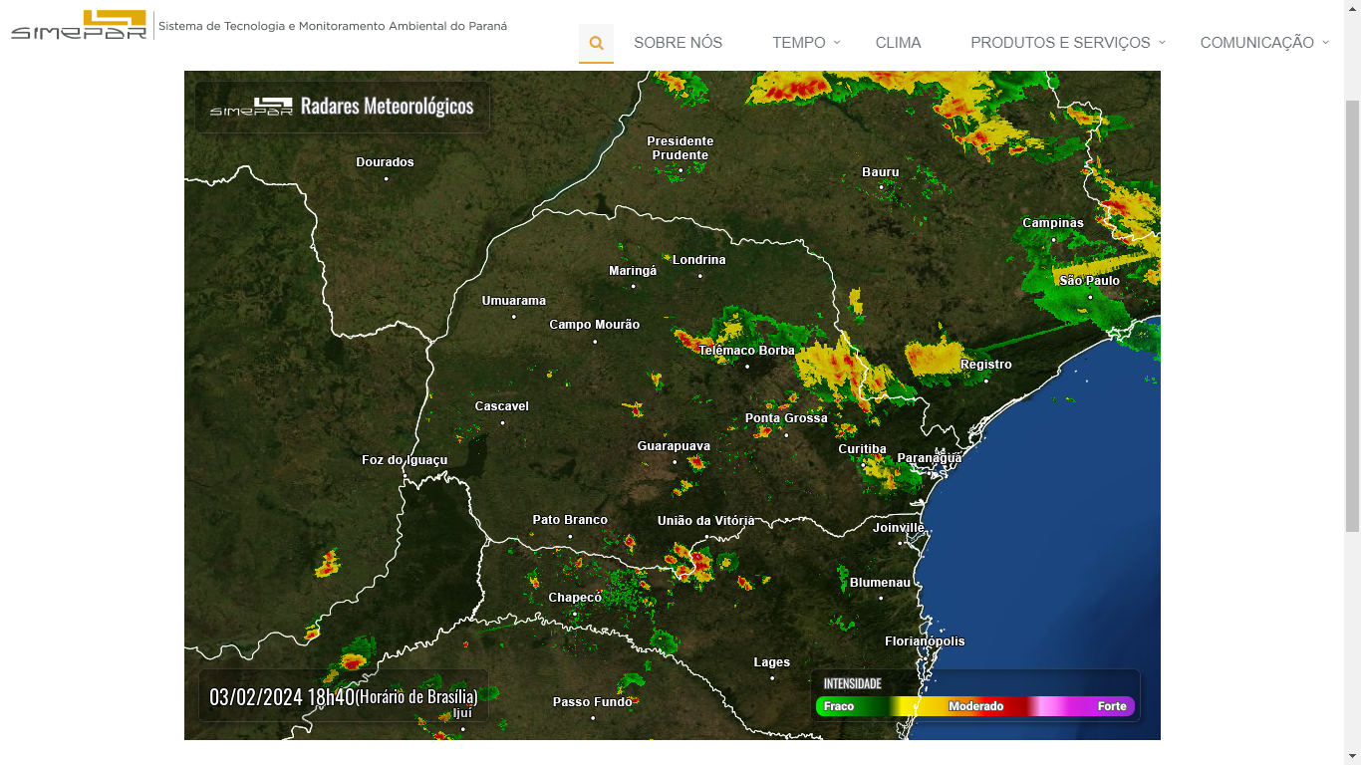Screen dimensions: 1361x765
Task: Expand the chevron next to COMUNICAÇÃO
Action: tap(1325, 42)
